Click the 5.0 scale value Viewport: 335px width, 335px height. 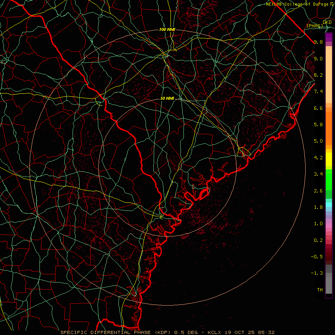[318, 141]
